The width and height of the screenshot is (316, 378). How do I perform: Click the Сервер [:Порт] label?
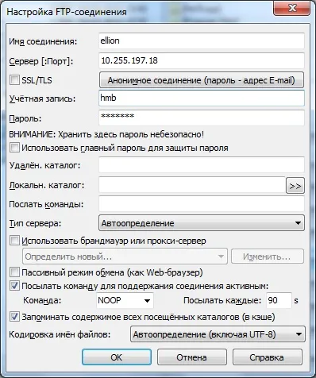pos(41,61)
